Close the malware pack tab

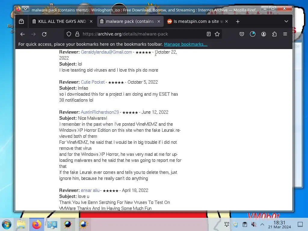tap(159, 21)
